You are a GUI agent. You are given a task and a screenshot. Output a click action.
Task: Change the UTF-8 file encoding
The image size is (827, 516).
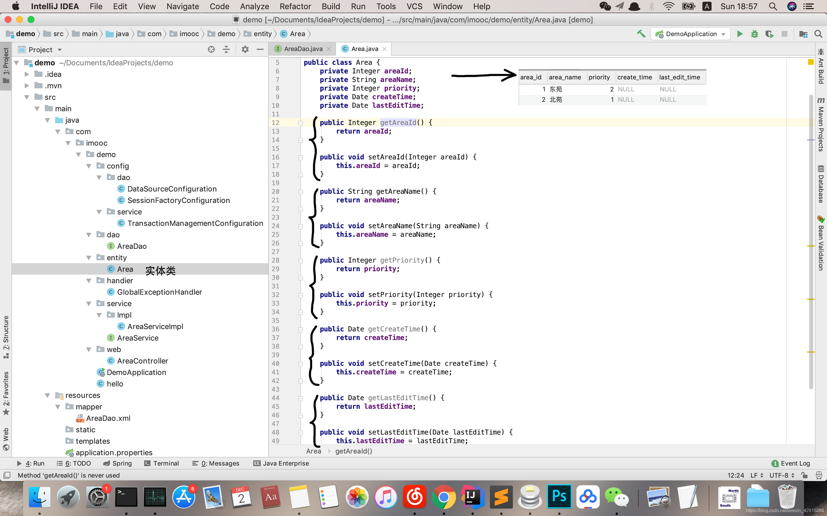click(782, 475)
